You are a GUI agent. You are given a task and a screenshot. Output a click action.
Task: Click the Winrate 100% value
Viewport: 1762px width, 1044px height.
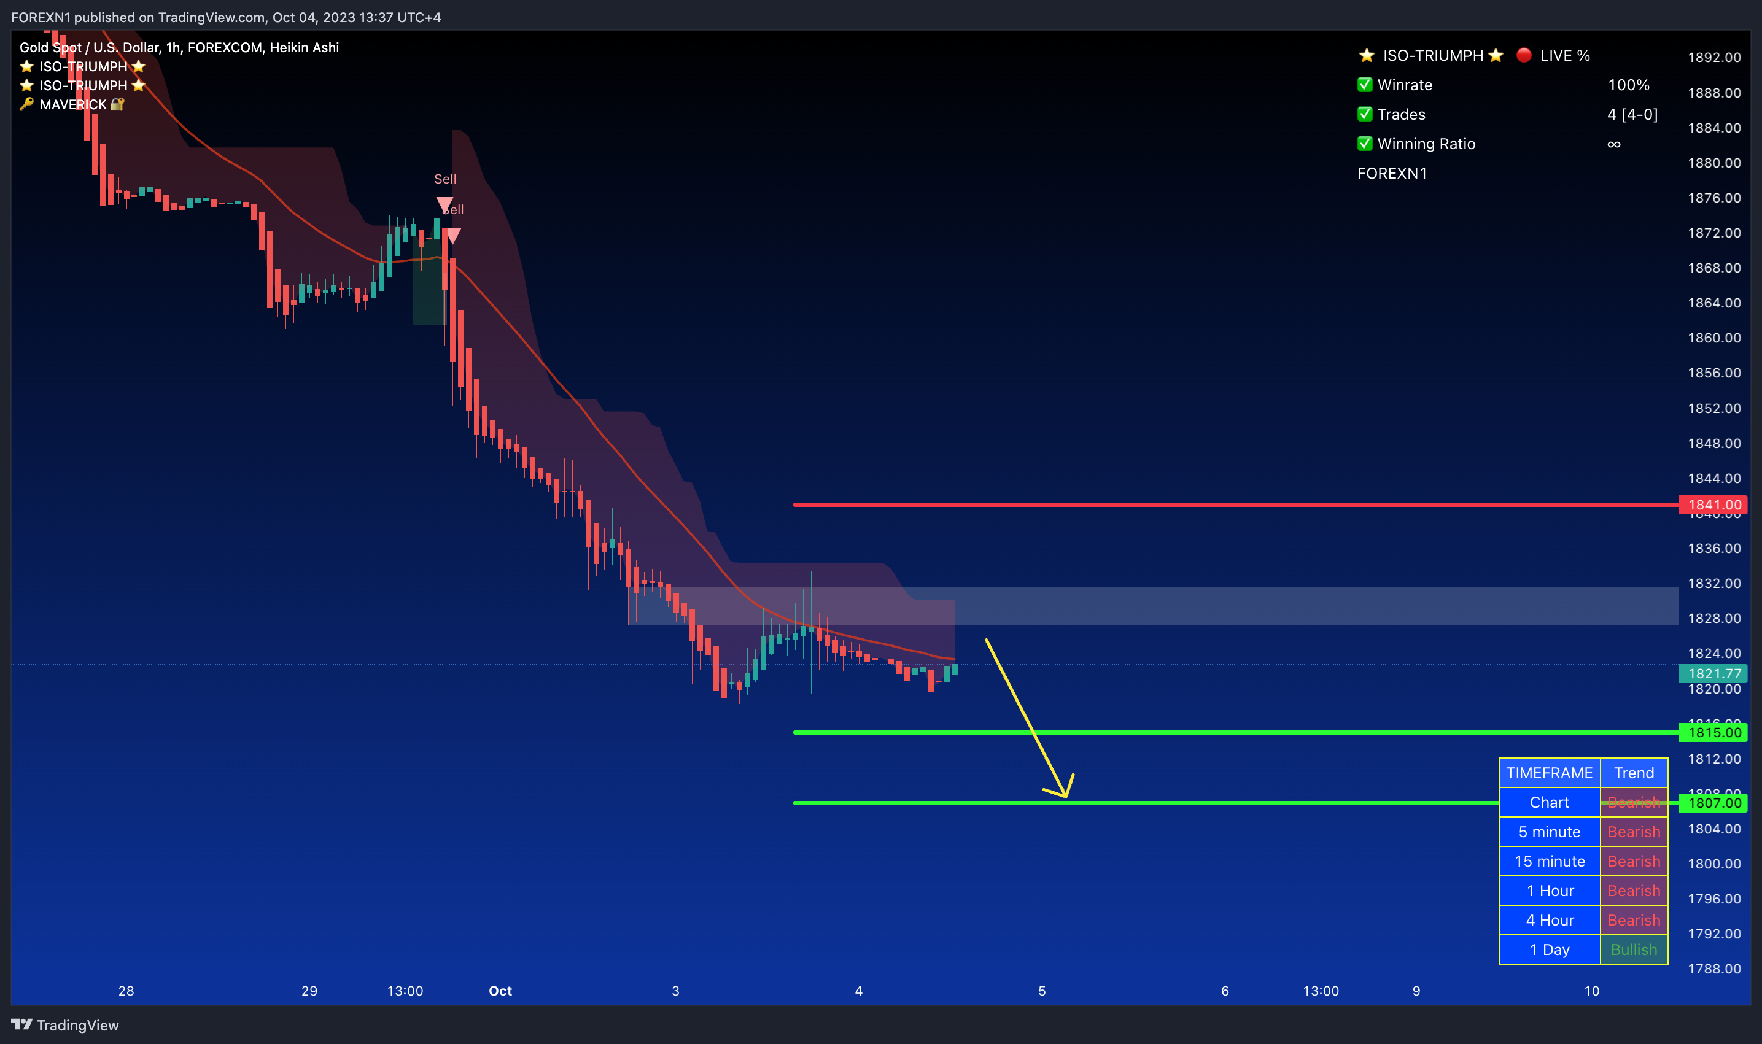point(1628,85)
